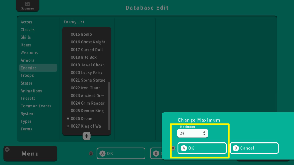Click the Enemy List scrollbar
This screenshot has width=294, height=165.
click(x=109, y=105)
